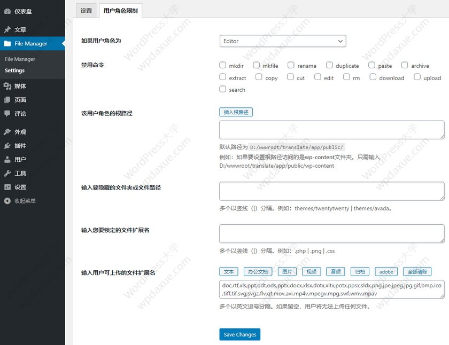The width and height of the screenshot is (449, 345).
Task: Click the 音频 preset button
Action: (336, 271)
